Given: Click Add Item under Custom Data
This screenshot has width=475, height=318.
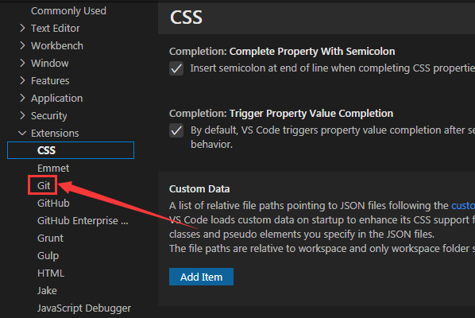Looking at the screenshot, I should (x=201, y=277).
